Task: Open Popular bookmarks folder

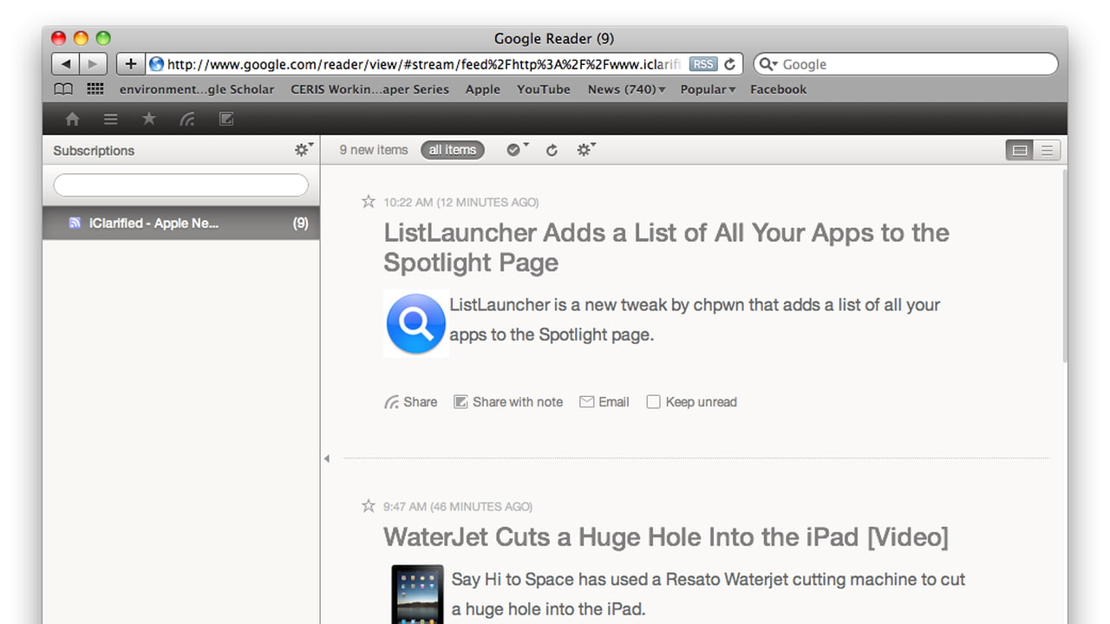Action: (x=708, y=89)
